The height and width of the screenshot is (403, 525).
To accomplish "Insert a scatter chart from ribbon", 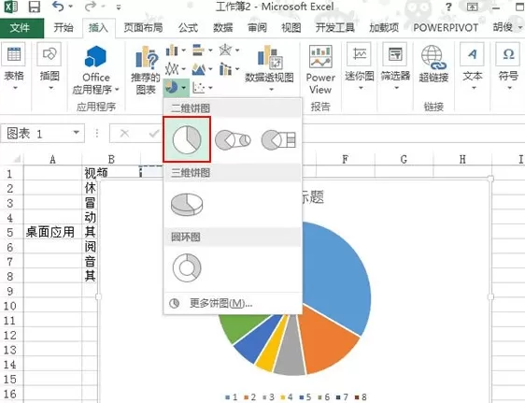I will [x=199, y=88].
